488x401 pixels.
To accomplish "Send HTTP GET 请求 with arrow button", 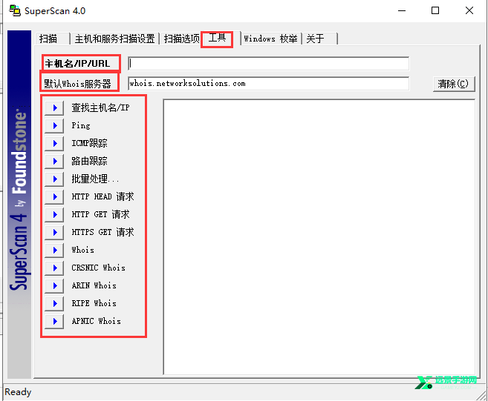I will (54, 214).
